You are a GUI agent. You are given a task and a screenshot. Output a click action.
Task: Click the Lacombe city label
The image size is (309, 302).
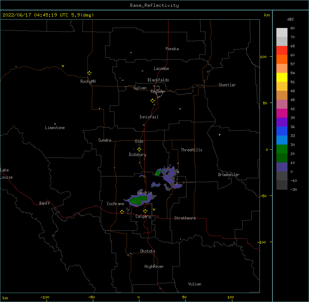(161, 69)
